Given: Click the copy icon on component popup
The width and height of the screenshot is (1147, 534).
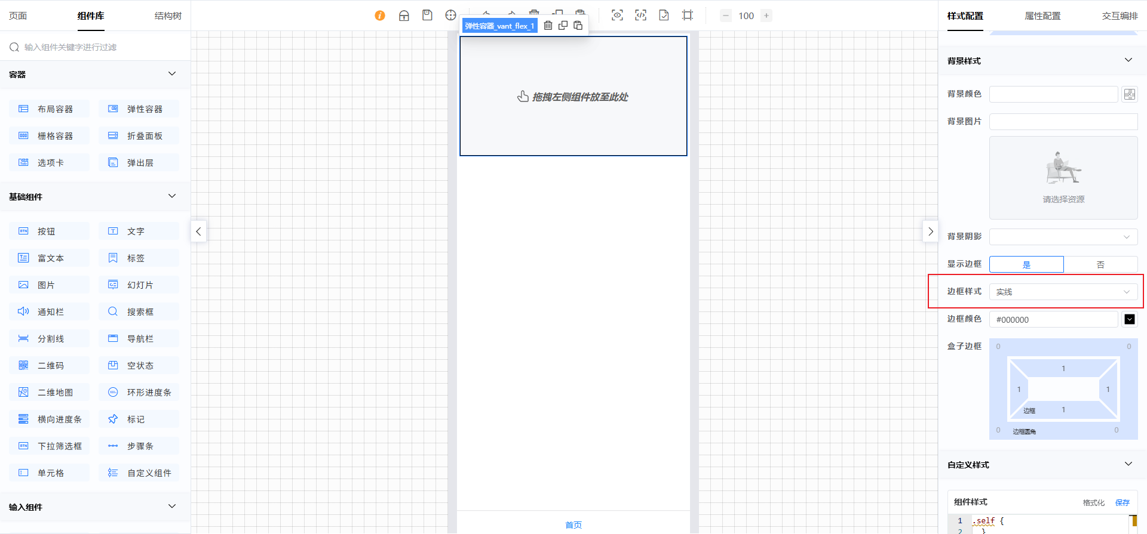Looking at the screenshot, I should coord(563,26).
